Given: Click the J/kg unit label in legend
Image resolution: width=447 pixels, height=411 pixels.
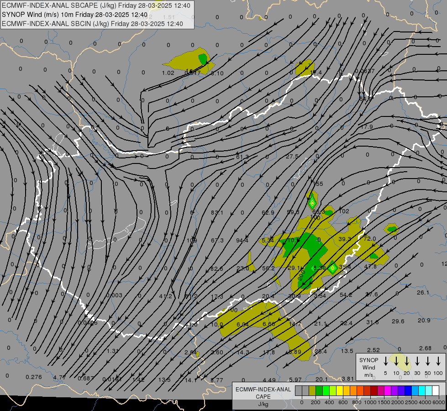Looking at the screenshot, I should 263,404.
